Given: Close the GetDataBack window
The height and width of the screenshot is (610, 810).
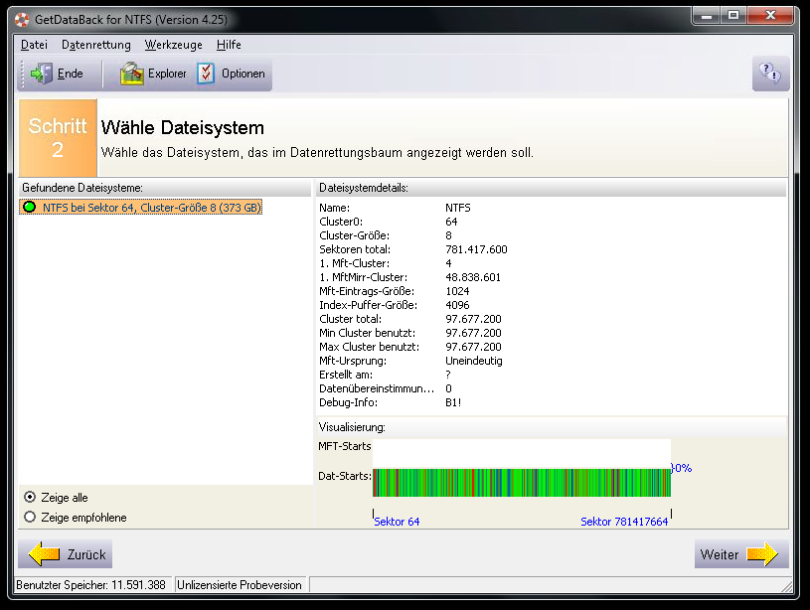Looking at the screenshot, I should pyautogui.click(x=769, y=16).
